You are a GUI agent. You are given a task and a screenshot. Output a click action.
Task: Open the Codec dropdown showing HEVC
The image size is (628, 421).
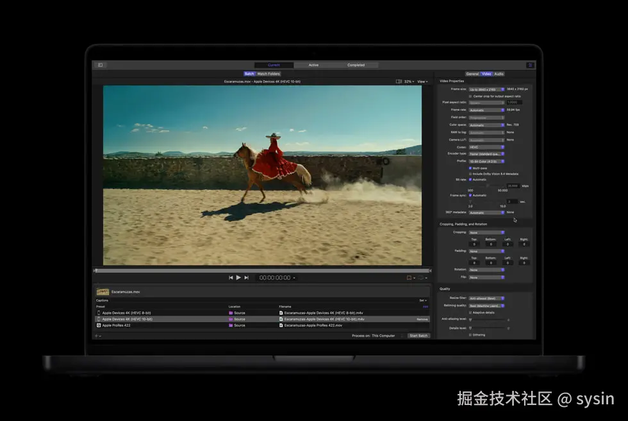click(x=486, y=147)
